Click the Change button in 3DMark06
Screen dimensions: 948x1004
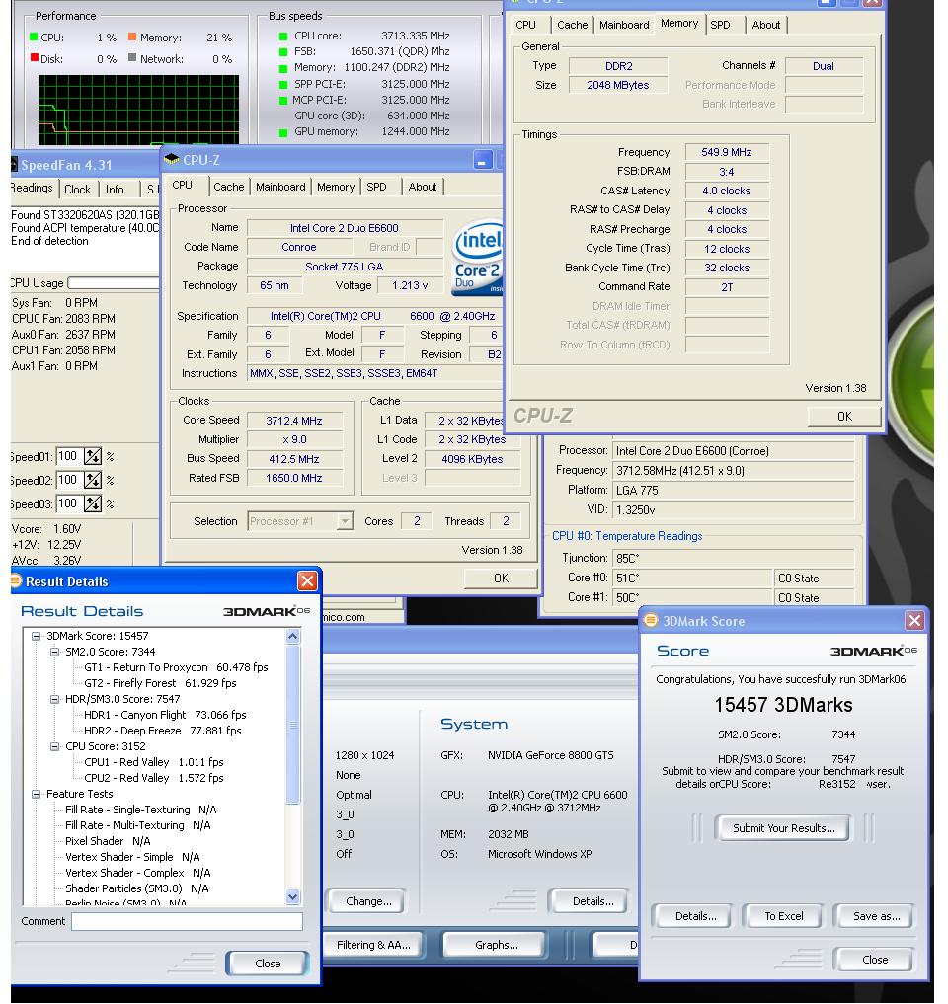(x=368, y=901)
